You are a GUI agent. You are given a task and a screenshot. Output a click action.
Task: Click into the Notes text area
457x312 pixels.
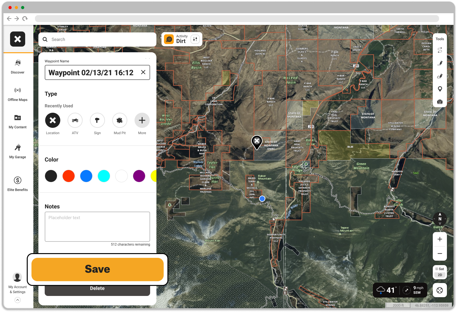point(97,227)
